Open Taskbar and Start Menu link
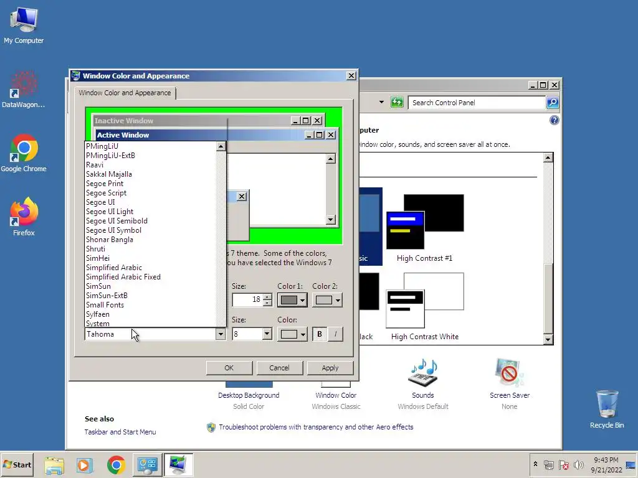Viewport: 638px width, 478px height. click(x=120, y=432)
